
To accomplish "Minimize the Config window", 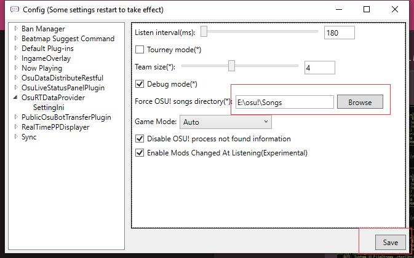I will (x=339, y=9).
